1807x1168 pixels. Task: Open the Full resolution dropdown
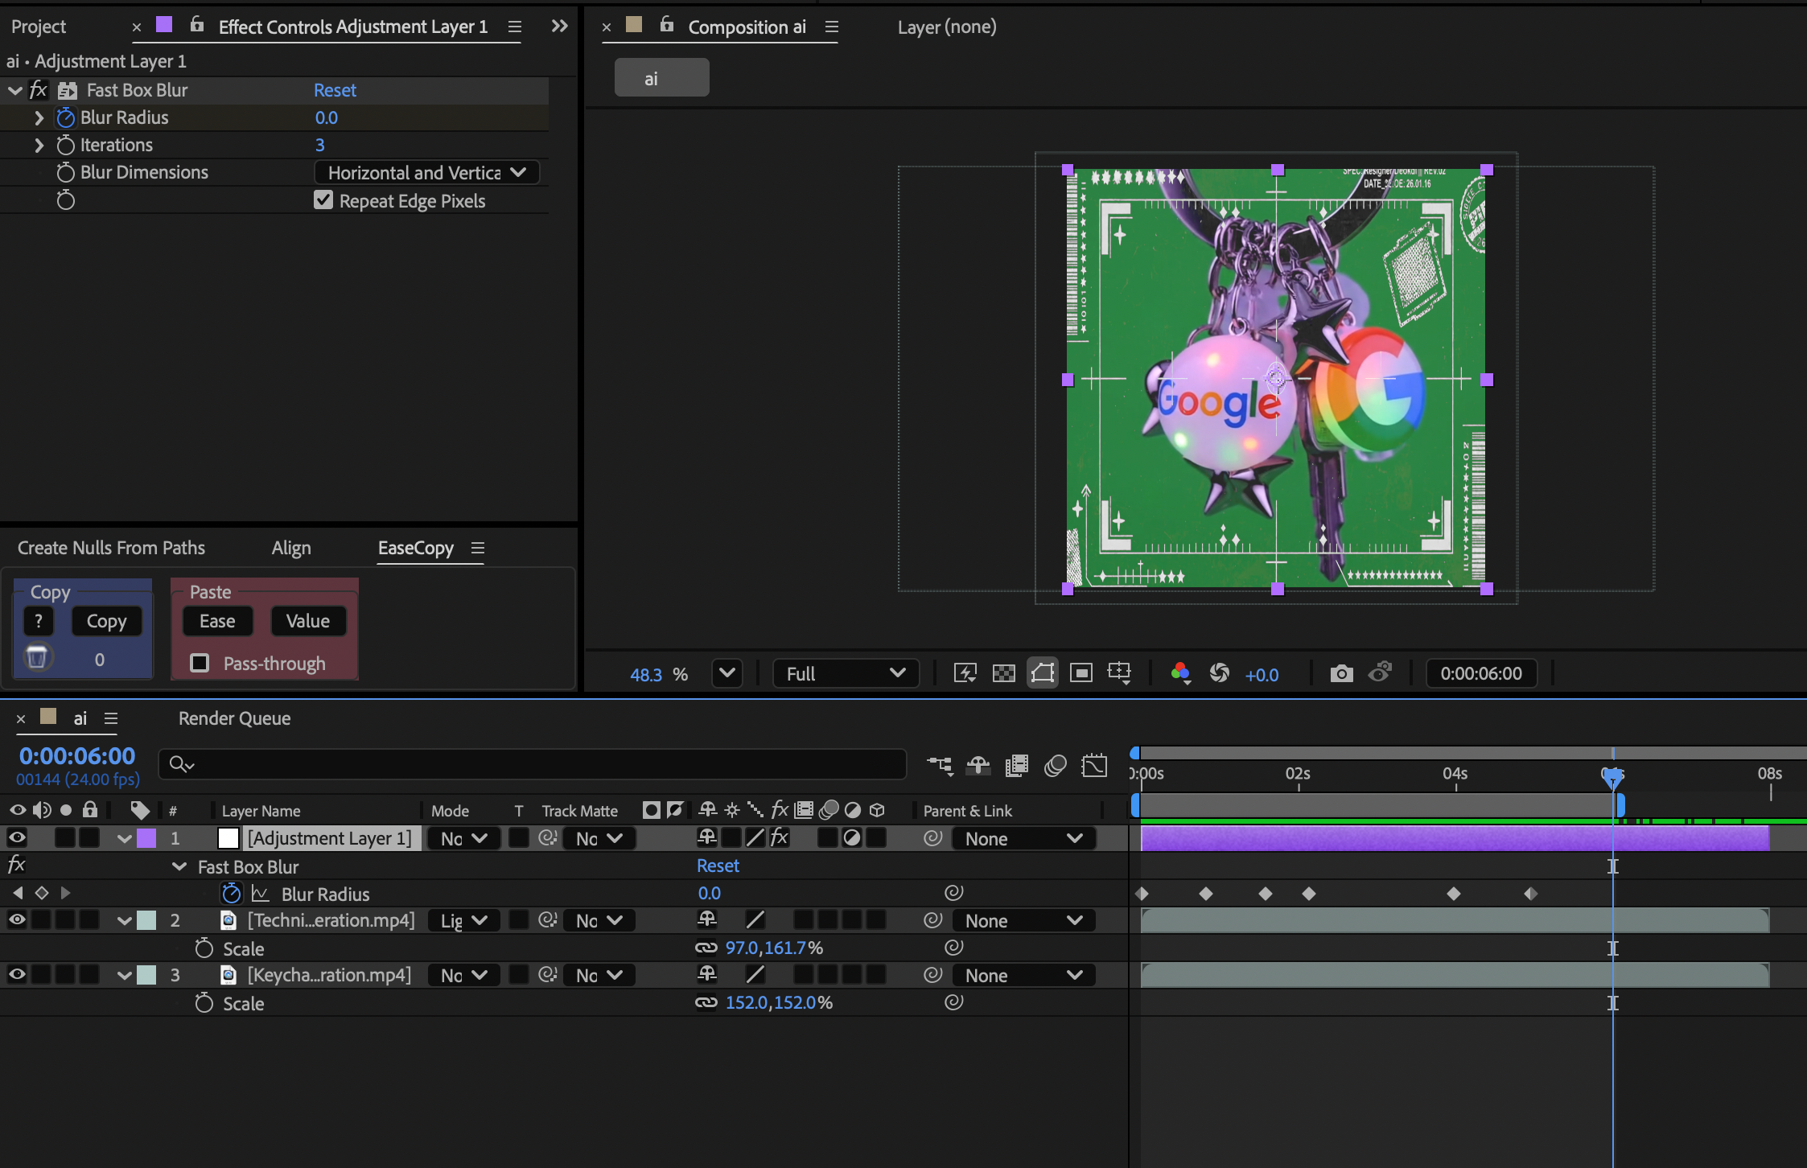[x=845, y=674]
